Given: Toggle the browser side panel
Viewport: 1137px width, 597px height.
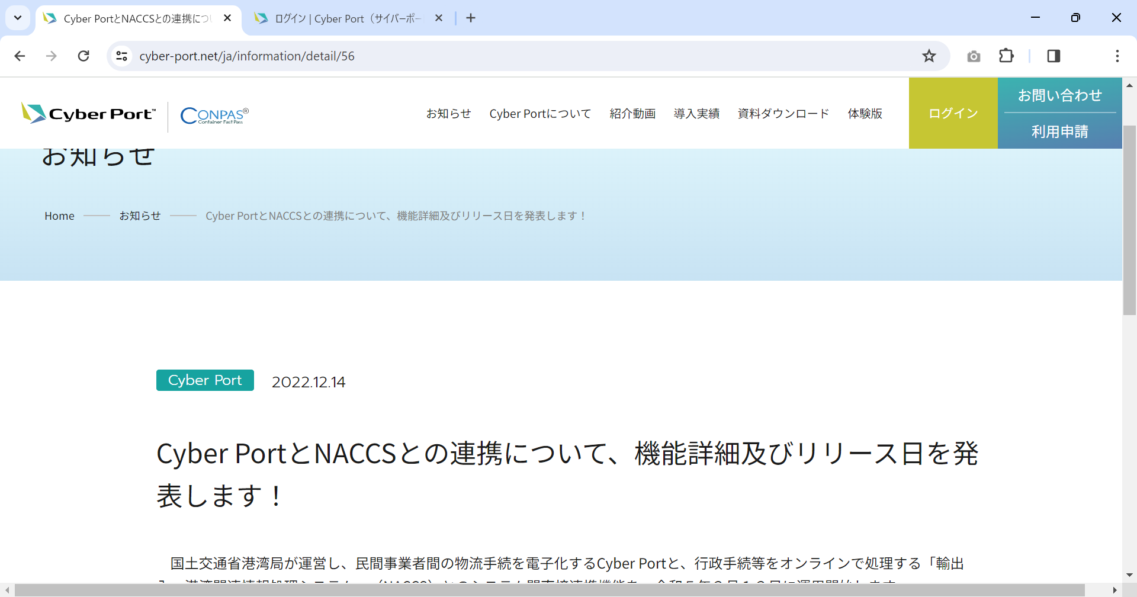Looking at the screenshot, I should pyautogui.click(x=1054, y=56).
